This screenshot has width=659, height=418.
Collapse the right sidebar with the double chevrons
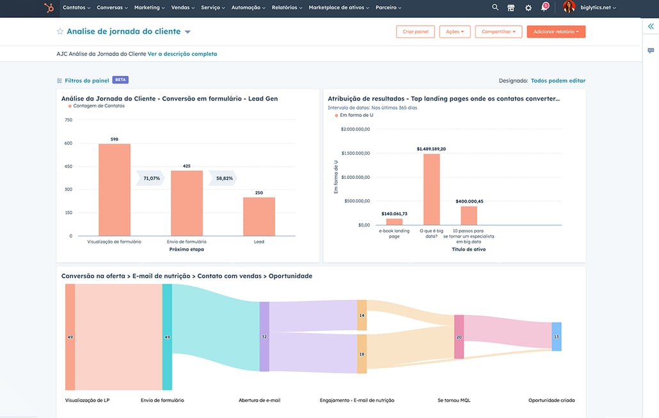point(651,27)
